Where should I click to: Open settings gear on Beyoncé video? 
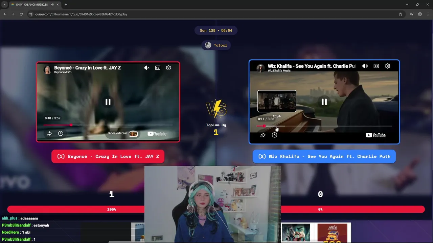pos(168,68)
